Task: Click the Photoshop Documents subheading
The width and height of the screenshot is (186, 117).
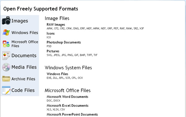Action: [x=64, y=42]
